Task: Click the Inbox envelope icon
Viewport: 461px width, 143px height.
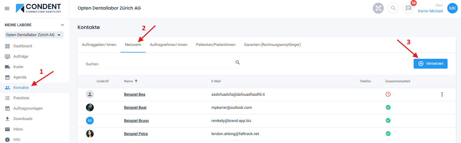Action: coord(7,129)
